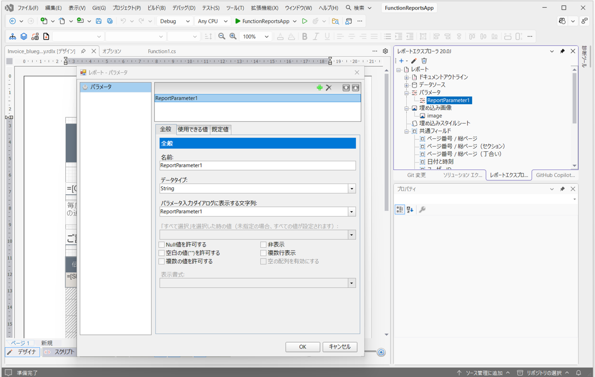The height and width of the screenshot is (377, 595).
Task: Click the キャンセル button
Action: pyautogui.click(x=340, y=347)
